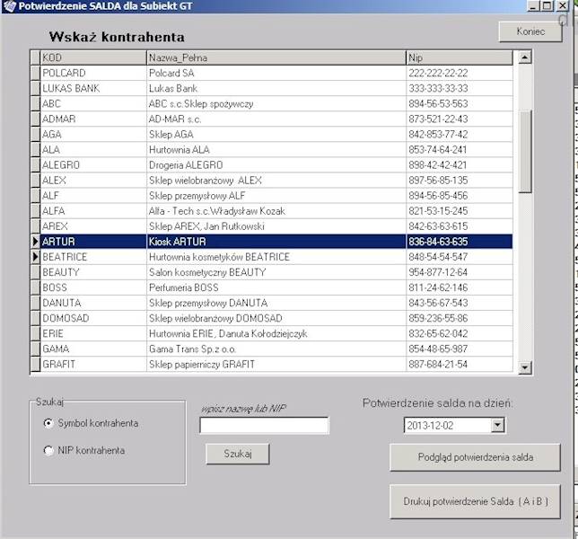Select the LUKAS BANK code cell
This screenshot has width=578, height=539.
click(93, 88)
